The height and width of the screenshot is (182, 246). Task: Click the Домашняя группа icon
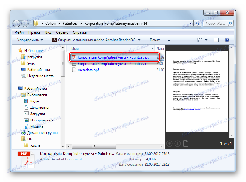pos(23,133)
